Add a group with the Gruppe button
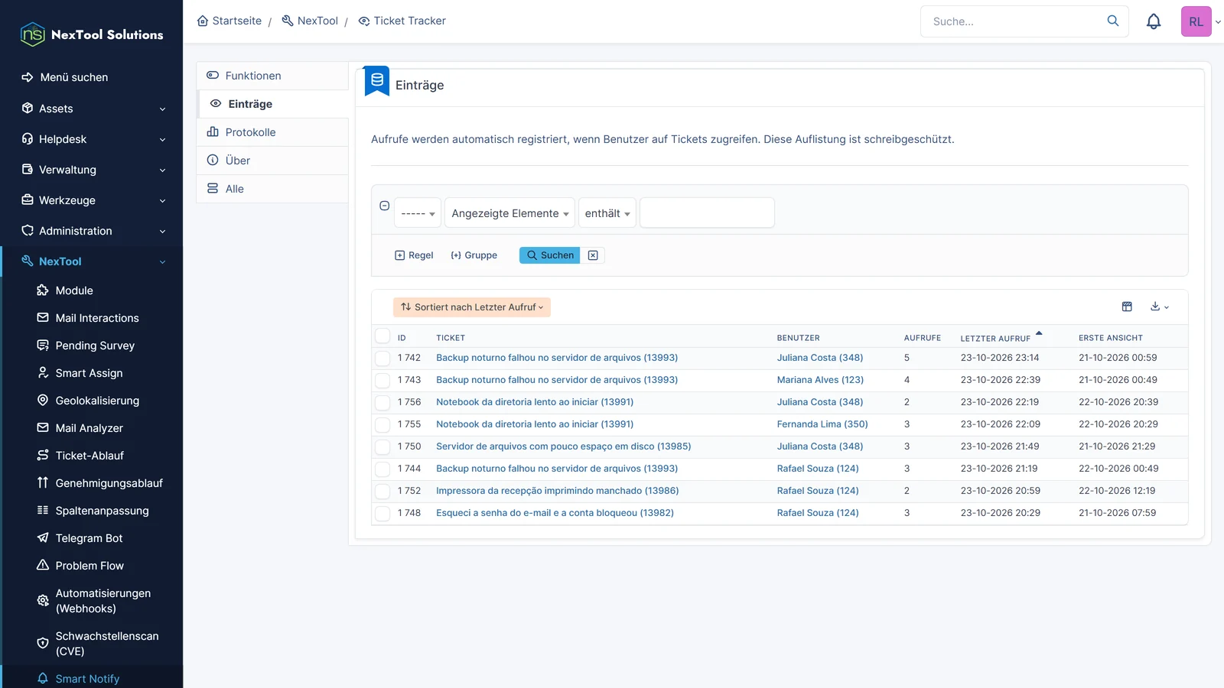This screenshot has width=1224, height=688. click(474, 255)
